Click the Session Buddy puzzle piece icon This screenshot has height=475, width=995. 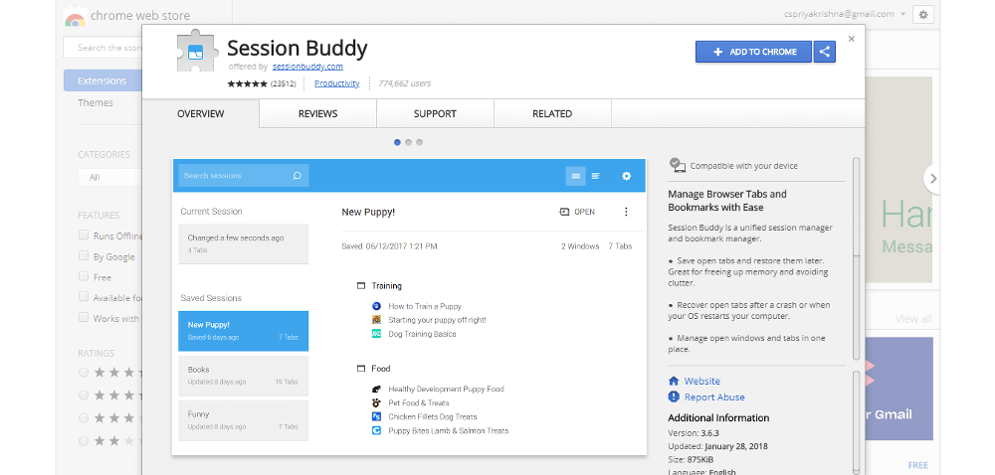[x=197, y=51]
